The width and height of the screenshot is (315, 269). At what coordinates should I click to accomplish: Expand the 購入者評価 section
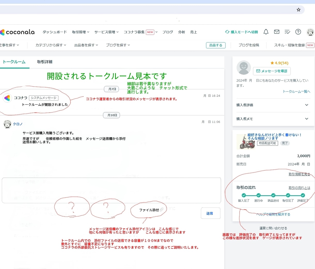coord(273,105)
